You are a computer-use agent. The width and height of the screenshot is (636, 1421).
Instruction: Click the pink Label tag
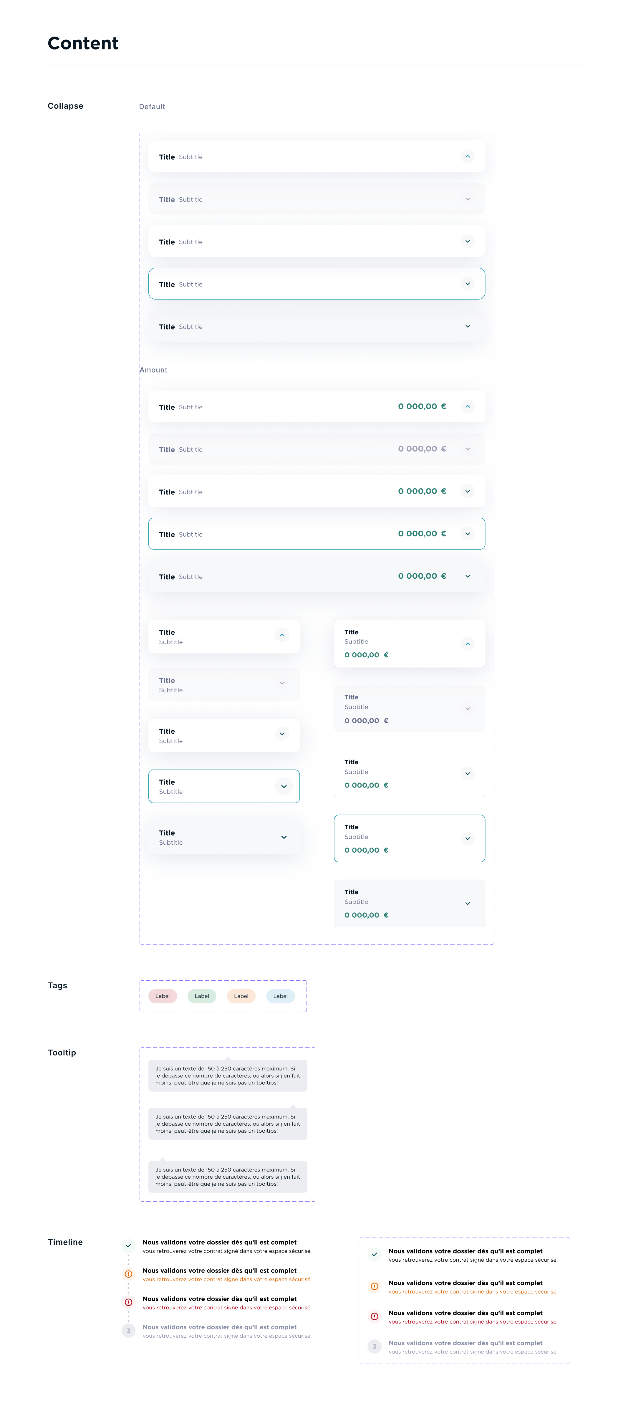[x=163, y=996]
